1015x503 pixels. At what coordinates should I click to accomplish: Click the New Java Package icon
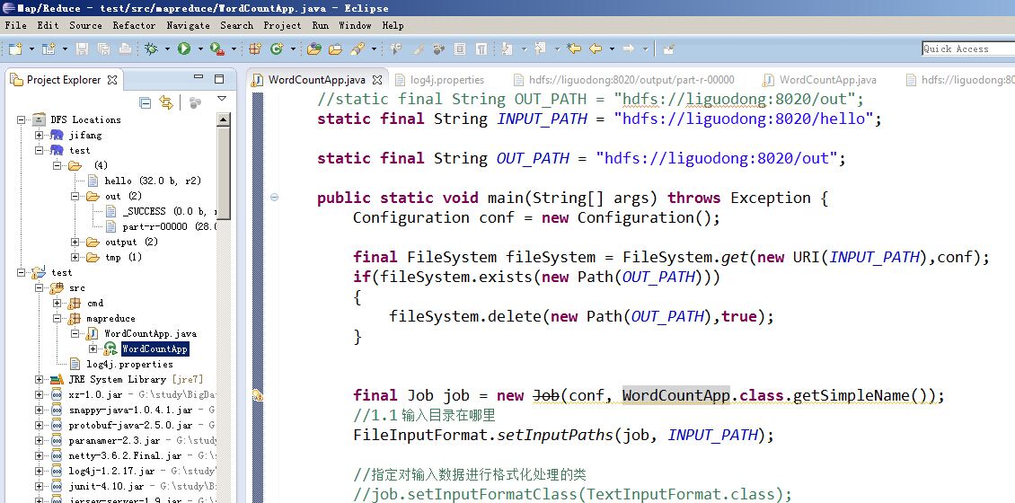[255, 49]
